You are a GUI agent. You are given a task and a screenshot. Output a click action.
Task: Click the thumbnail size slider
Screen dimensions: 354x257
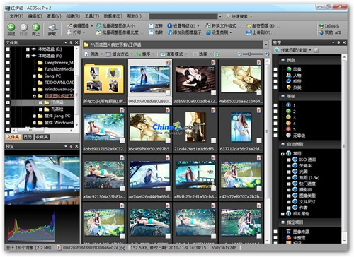(x=253, y=54)
